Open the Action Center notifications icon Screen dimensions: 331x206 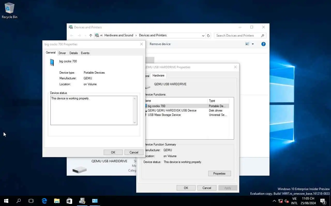tap(323, 201)
